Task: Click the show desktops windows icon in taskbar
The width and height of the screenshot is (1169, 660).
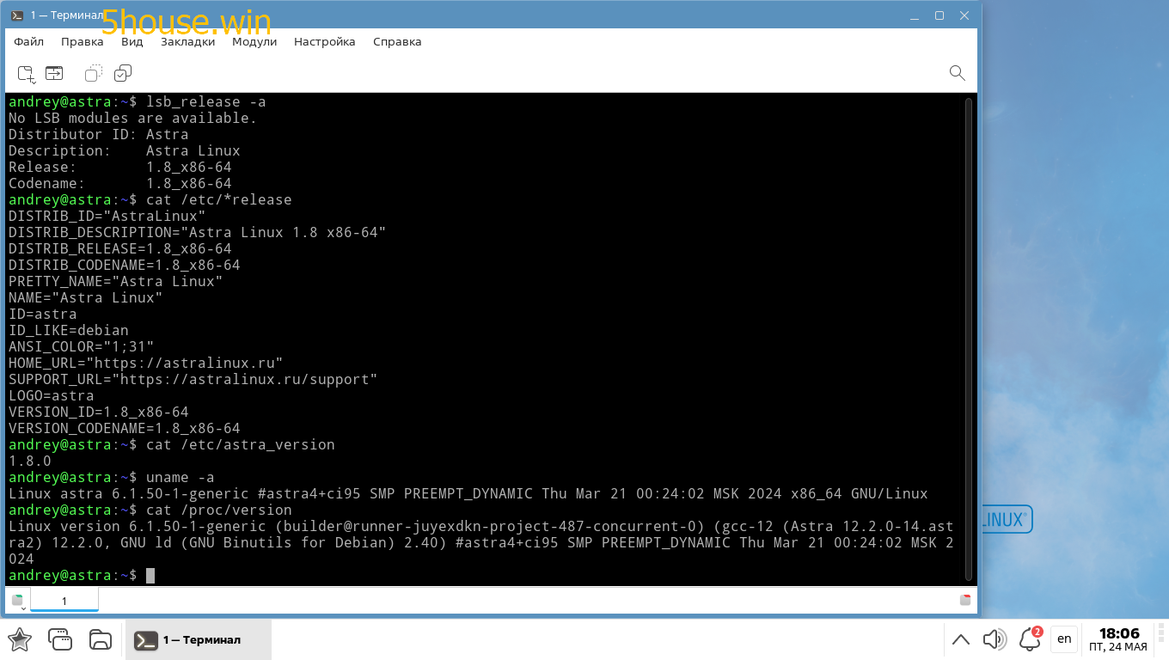Action: coord(60,639)
